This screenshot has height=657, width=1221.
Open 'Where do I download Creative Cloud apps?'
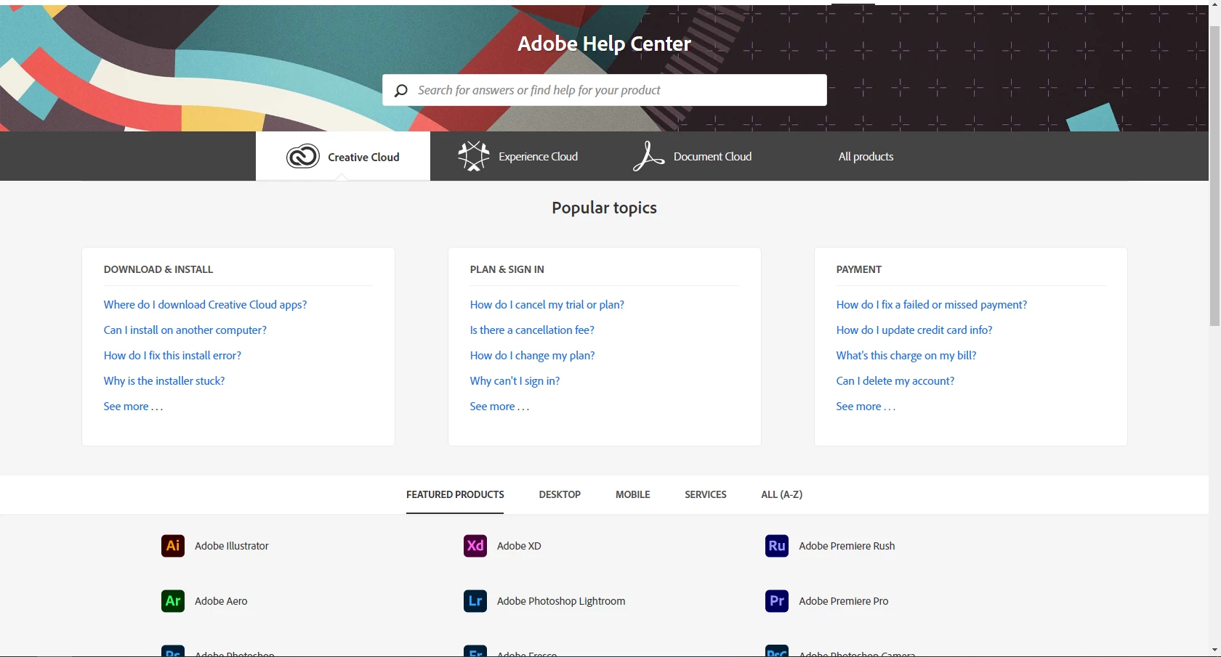[x=205, y=305]
